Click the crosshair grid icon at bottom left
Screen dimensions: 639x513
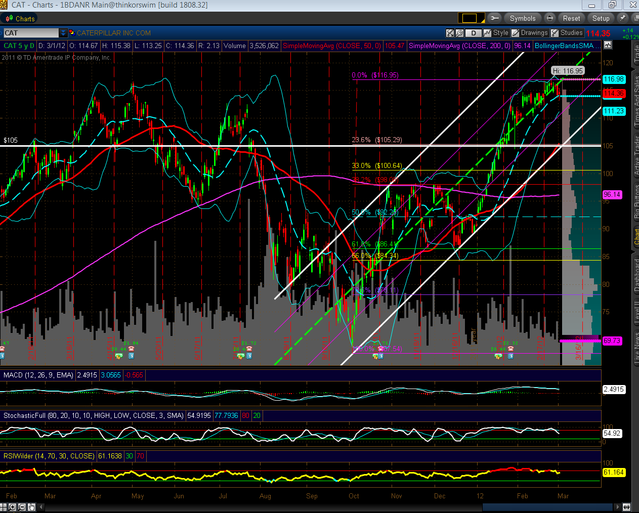[4, 507]
